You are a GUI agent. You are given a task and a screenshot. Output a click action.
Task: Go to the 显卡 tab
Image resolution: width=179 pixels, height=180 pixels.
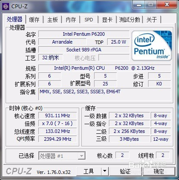(x=107, y=20)
